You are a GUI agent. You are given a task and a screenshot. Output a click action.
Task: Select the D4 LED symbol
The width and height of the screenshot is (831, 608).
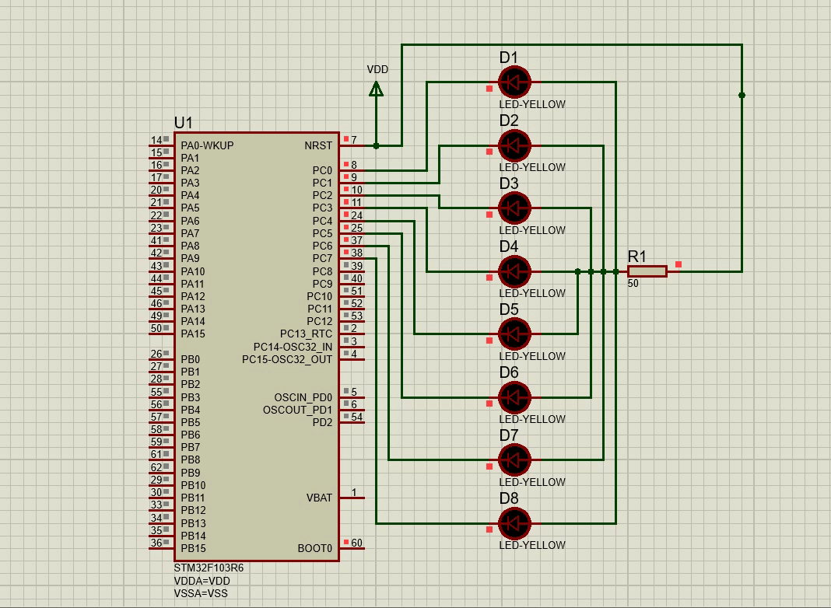[514, 271]
